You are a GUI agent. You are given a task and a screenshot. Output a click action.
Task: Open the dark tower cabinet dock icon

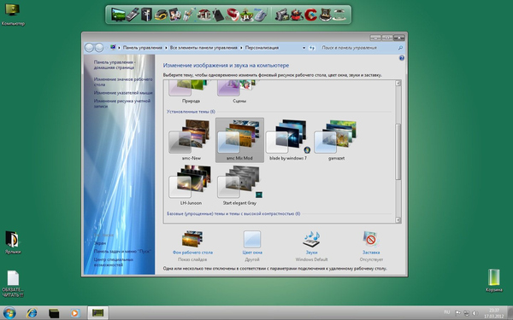(146, 15)
